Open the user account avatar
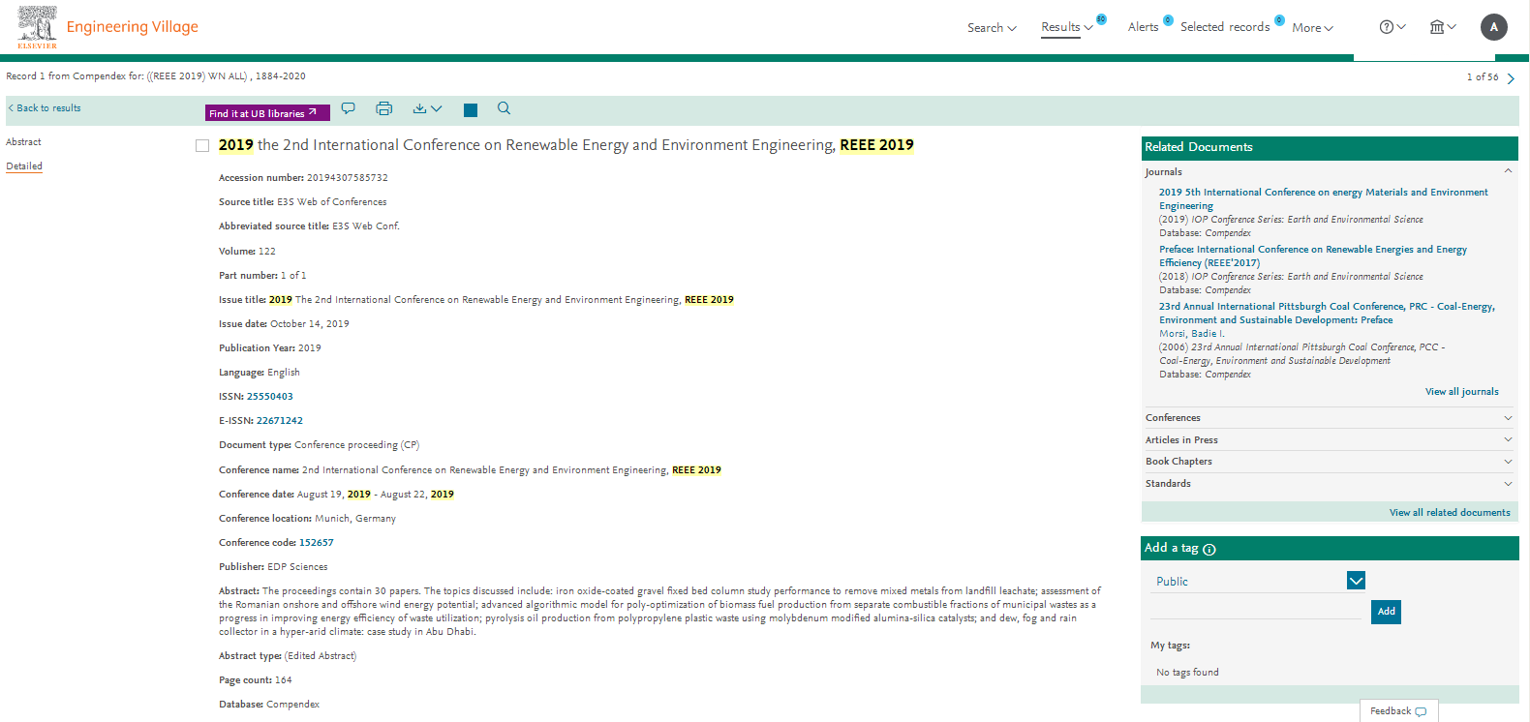 (1493, 27)
